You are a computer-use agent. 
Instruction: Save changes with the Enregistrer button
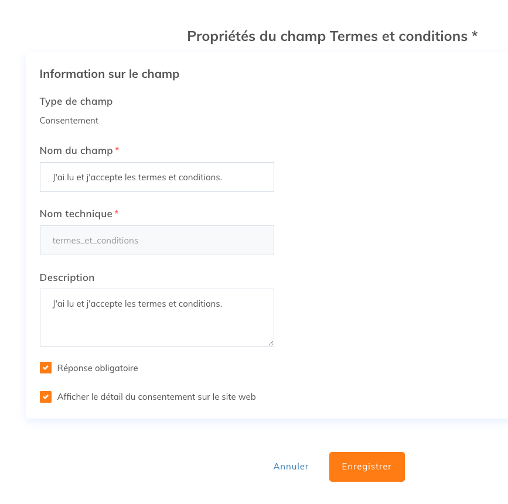(367, 467)
